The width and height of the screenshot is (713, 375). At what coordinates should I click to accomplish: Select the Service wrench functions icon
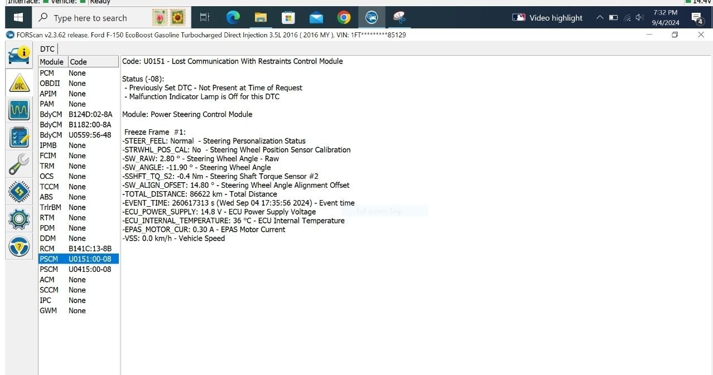coord(18,164)
